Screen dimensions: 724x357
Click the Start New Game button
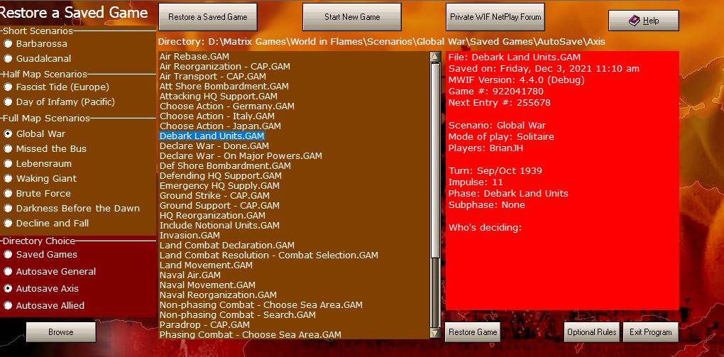point(352,17)
